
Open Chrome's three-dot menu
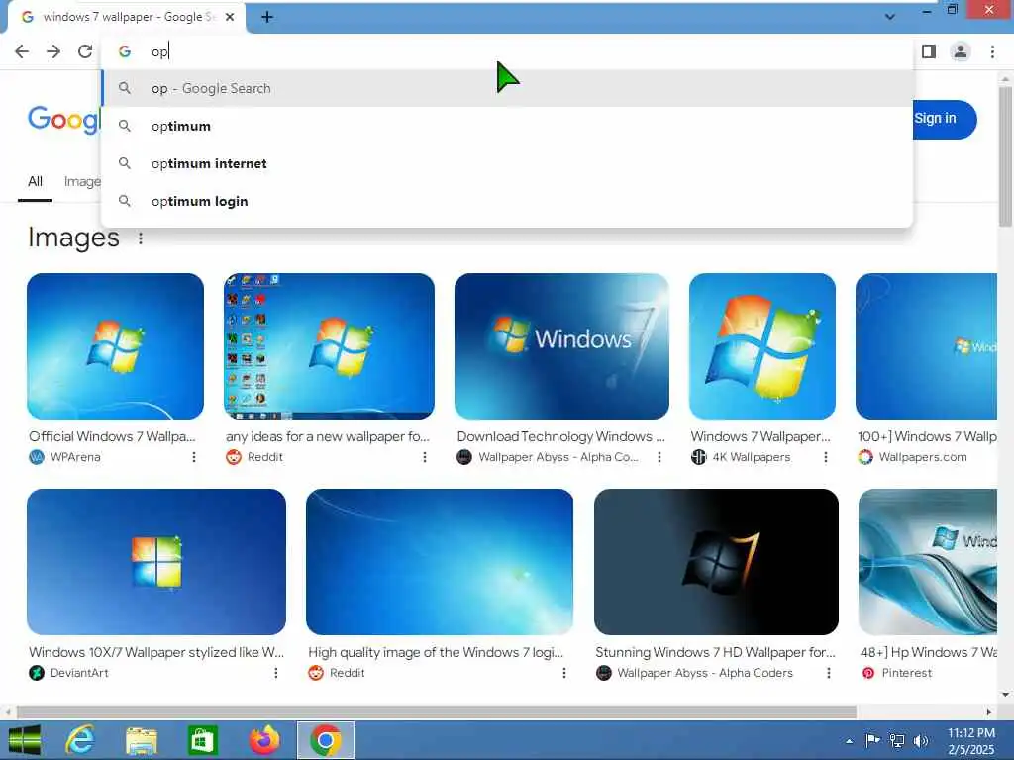[992, 51]
